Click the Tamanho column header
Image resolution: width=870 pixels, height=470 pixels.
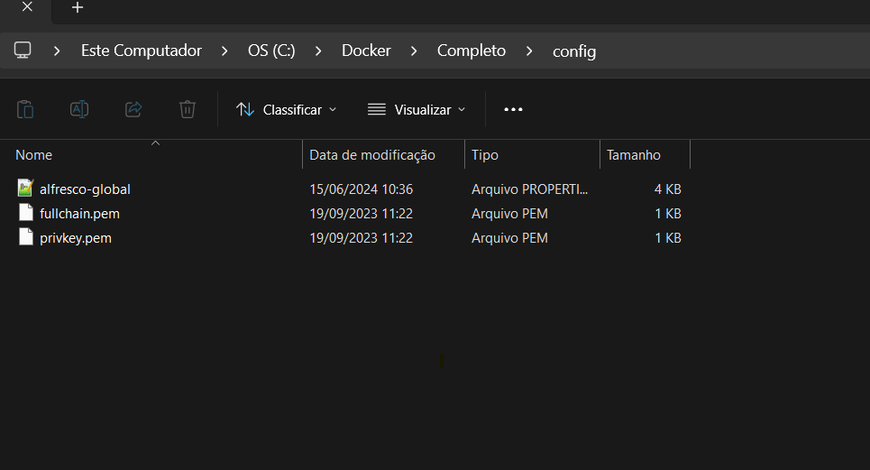pos(633,155)
